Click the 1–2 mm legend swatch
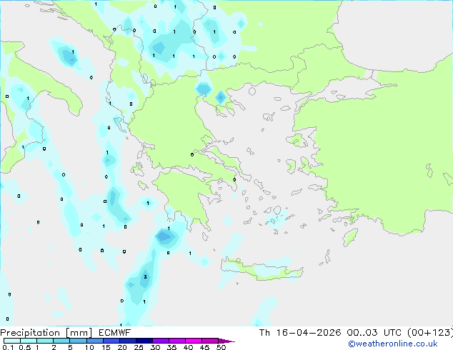The height and width of the screenshot is (350, 453). 45,341
